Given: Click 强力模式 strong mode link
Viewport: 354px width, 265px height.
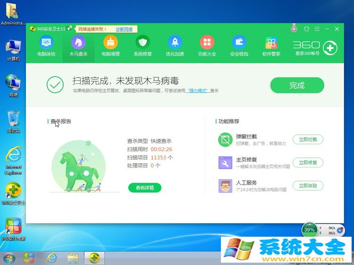Looking at the screenshot, I should coord(198,91).
